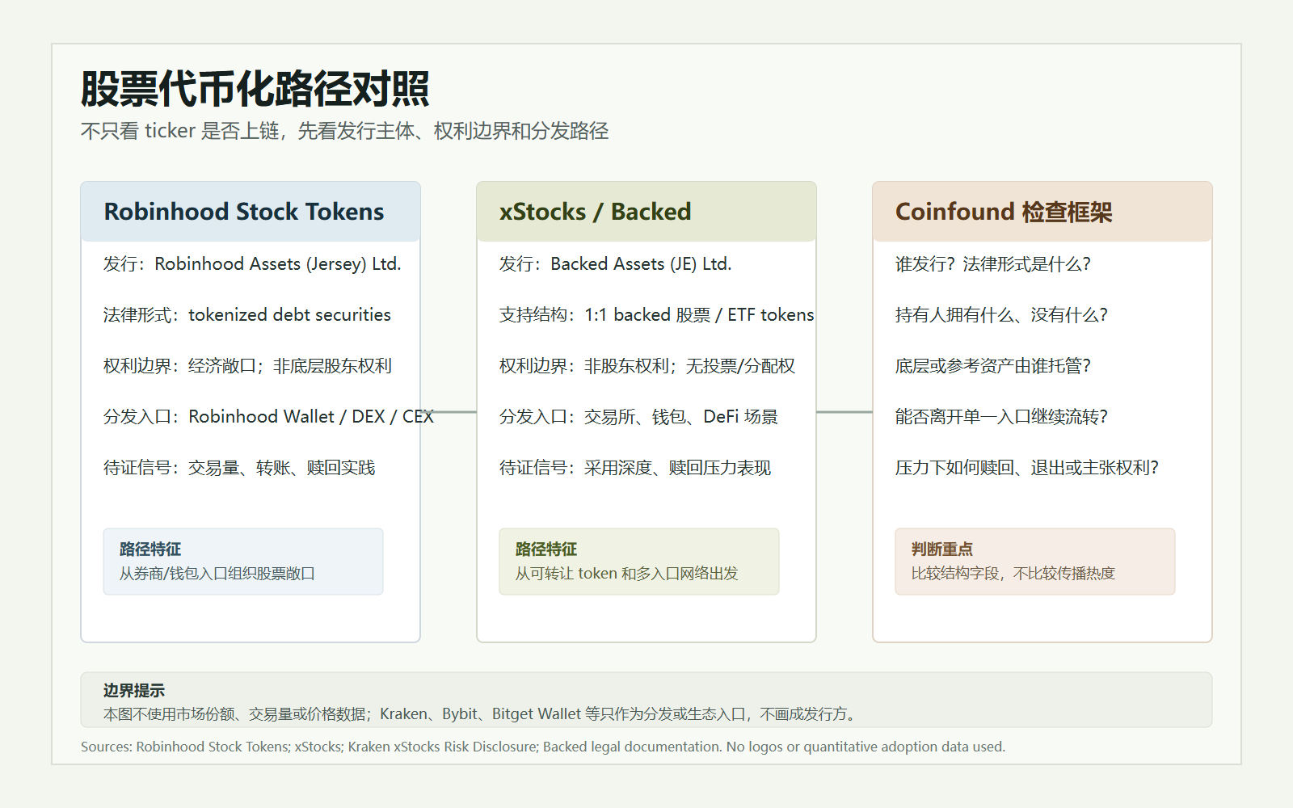The width and height of the screenshot is (1293, 808).
Task: Click the xStocks / Backed card header
Action: coord(646,212)
